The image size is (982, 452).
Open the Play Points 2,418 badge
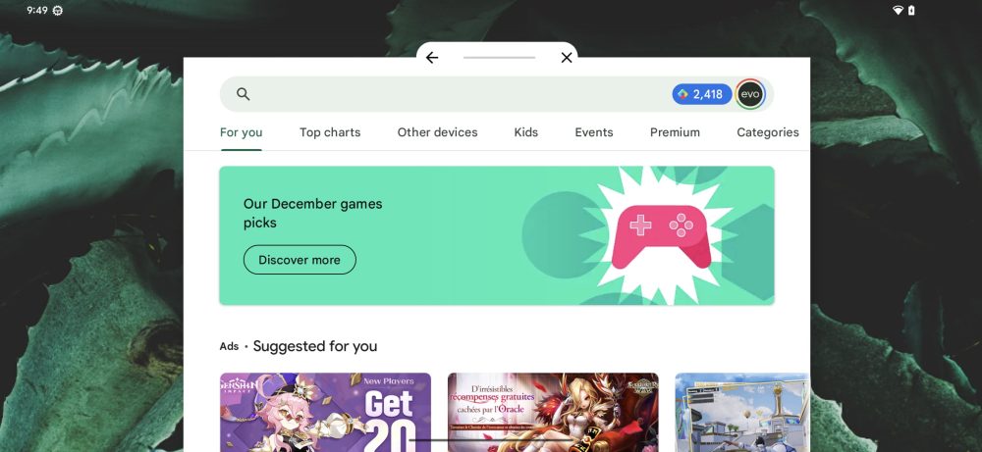tap(701, 94)
